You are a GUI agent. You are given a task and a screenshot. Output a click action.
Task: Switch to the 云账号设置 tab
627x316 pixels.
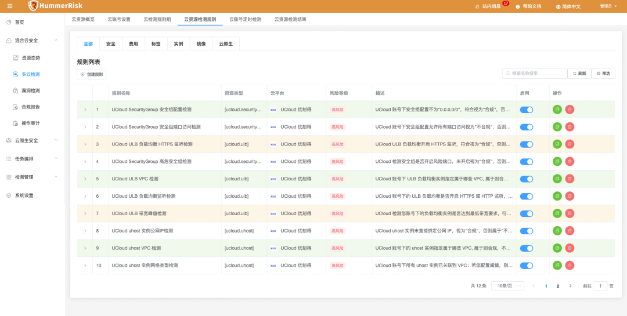[119, 19]
